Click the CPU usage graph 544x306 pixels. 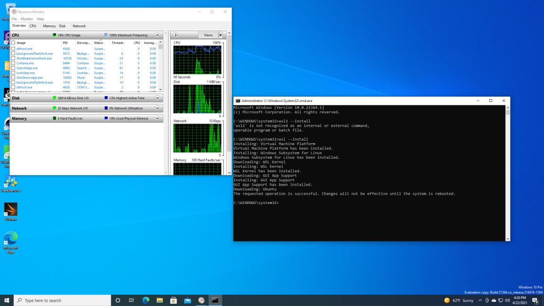pyautogui.click(x=197, y=59)
